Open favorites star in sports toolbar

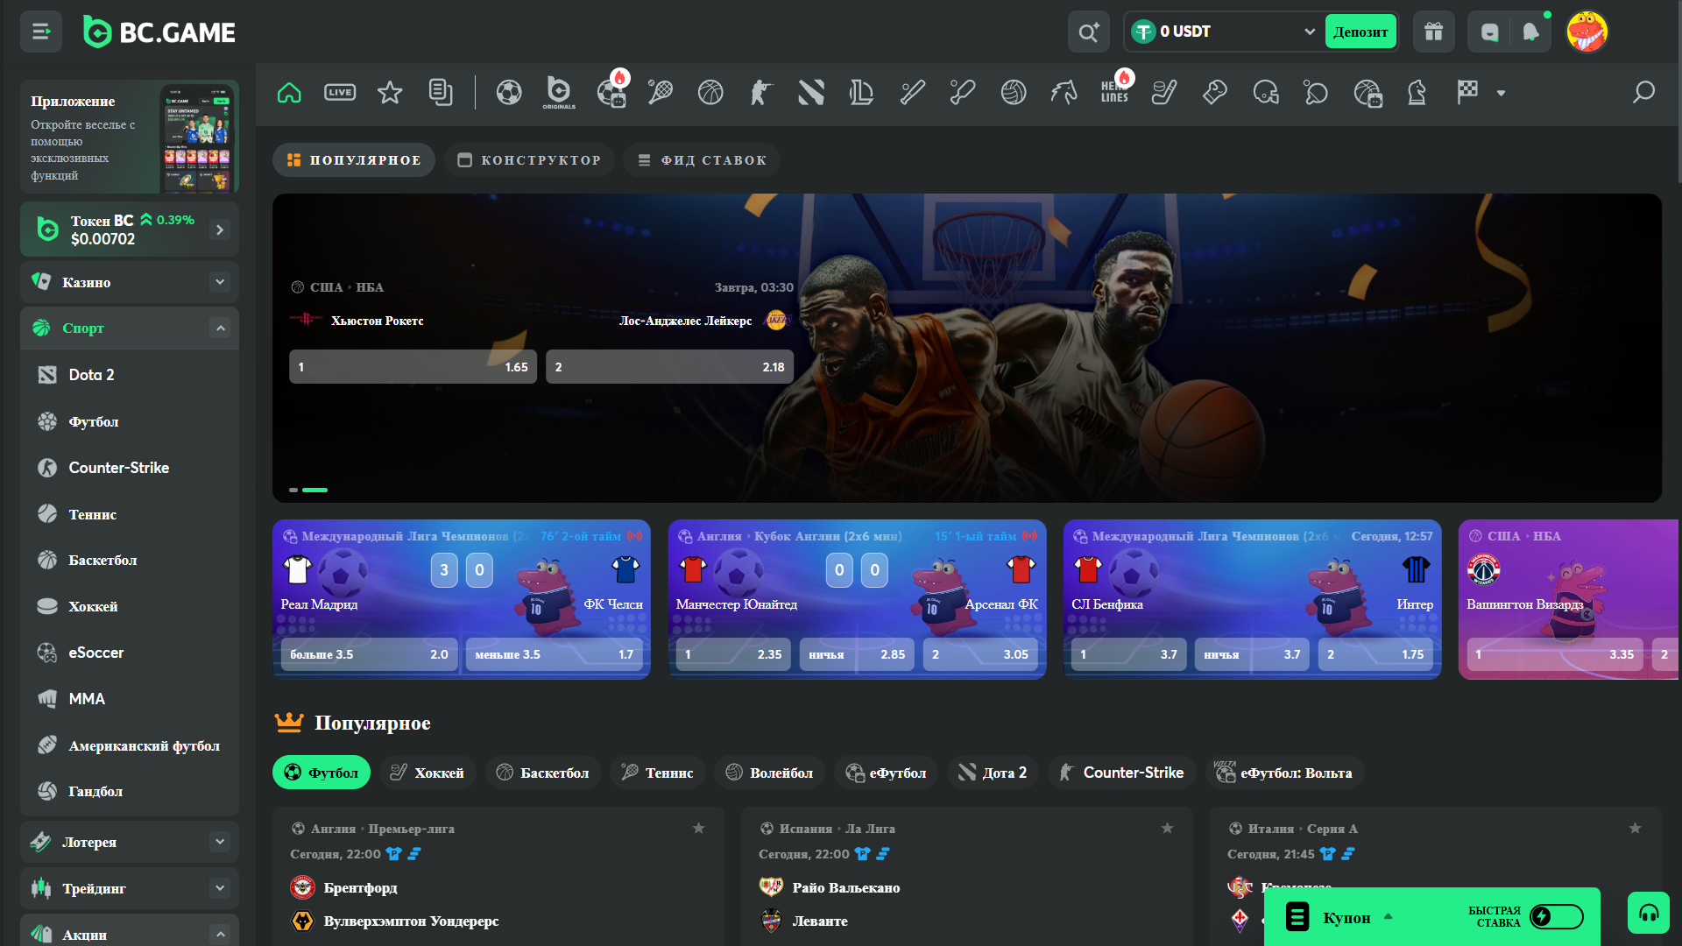pos(390,92)
